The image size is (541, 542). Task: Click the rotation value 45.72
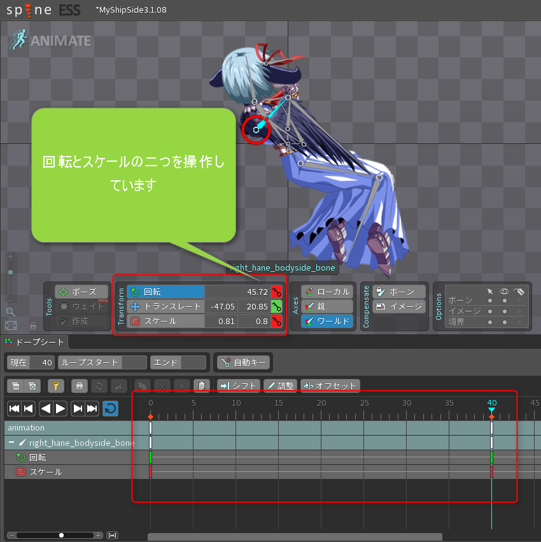(237, 292)
